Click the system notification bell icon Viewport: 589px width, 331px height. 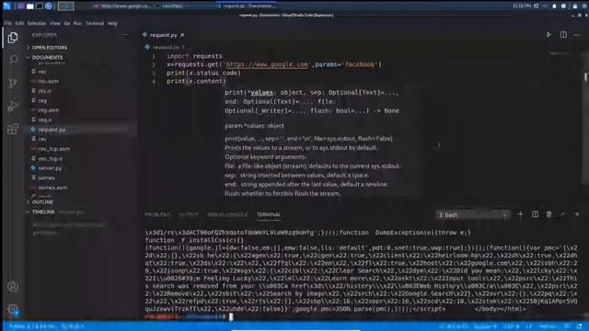tap(554, 6)
